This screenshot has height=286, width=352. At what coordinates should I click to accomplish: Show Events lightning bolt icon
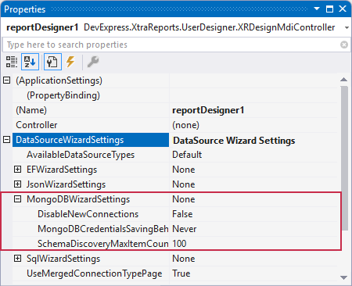point(70,62)
